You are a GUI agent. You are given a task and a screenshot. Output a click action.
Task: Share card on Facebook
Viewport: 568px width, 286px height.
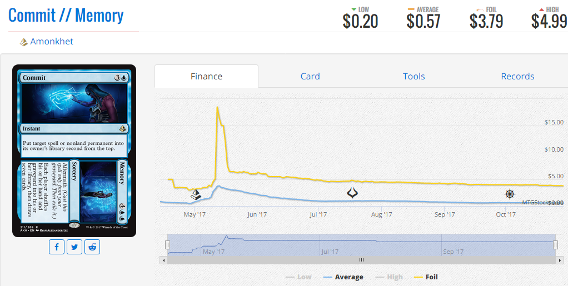(57, 247)
